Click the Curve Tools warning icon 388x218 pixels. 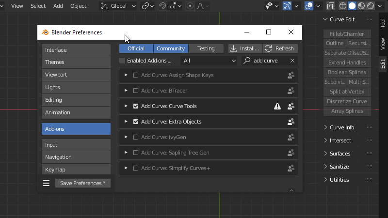(x=277, y=106)
